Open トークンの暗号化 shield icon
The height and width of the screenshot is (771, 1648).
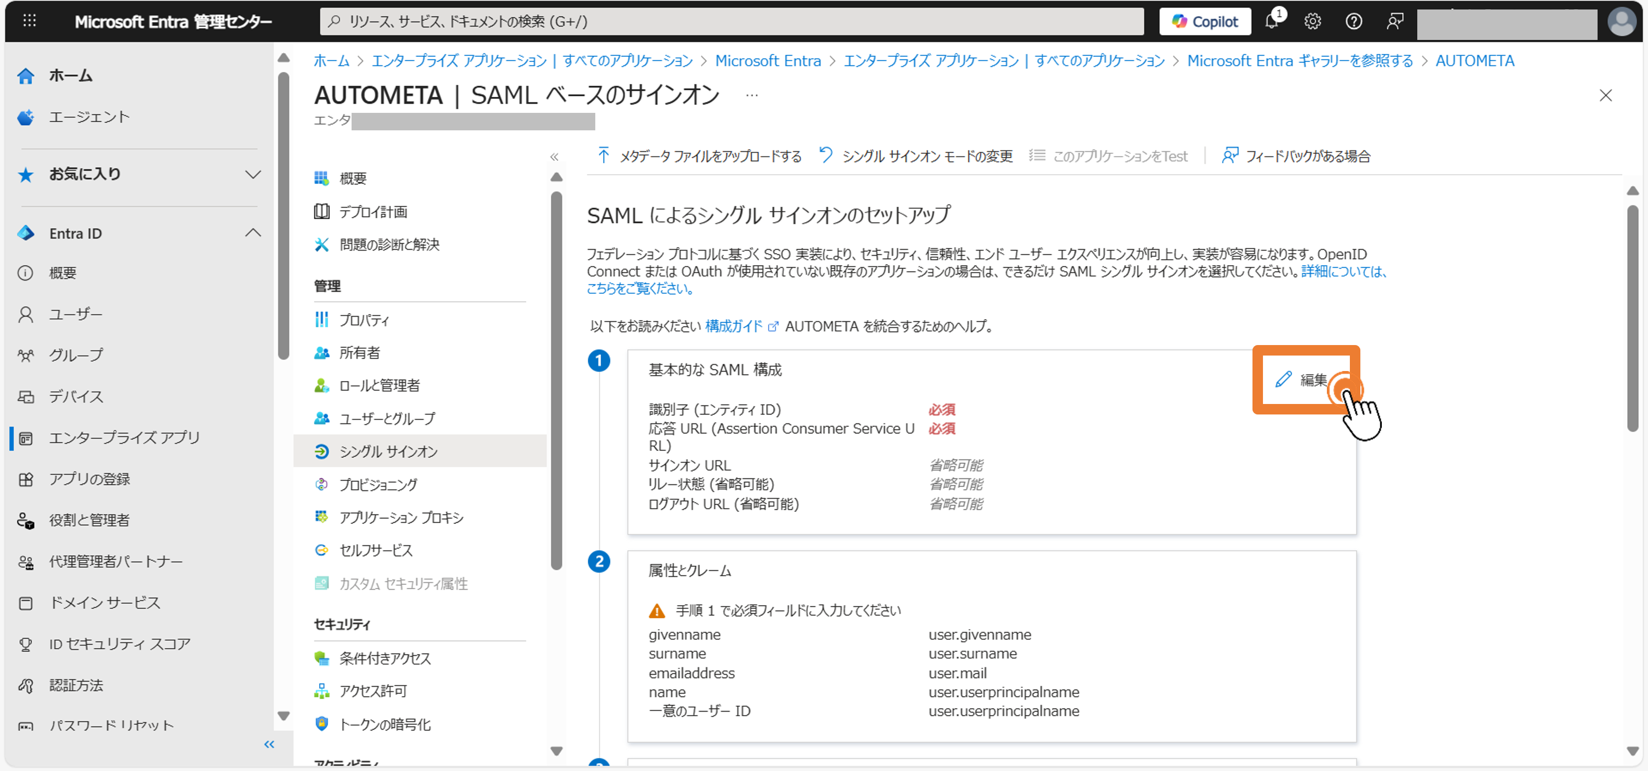tap(322, 724)
